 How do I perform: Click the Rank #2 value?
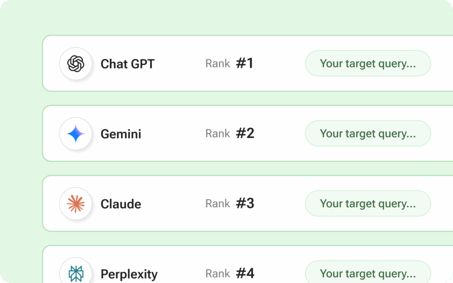pos(245,133)
